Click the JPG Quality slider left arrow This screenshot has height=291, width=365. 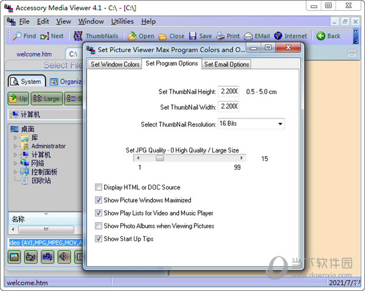tap(138, 159)
